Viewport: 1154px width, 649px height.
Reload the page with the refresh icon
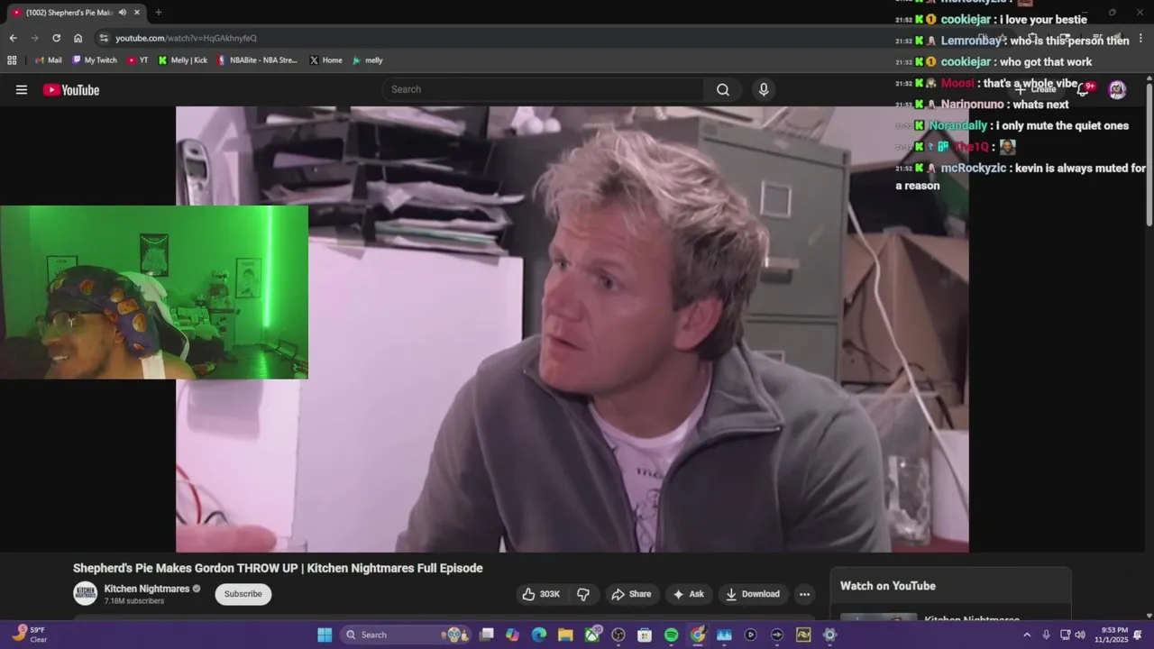click(x=56, y=38)
